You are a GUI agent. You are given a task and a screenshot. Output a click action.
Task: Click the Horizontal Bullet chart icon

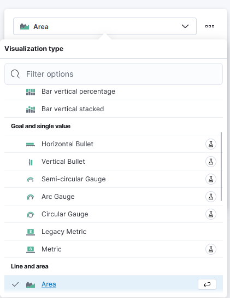[31, 145]
